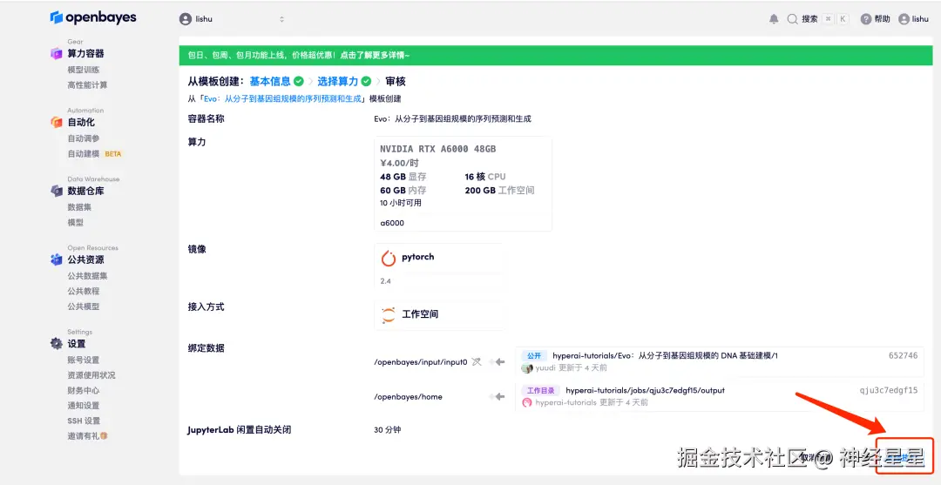Screen dimensions: 941x485
Task: Open the search magnifier icon
Action: coord(792,19)
